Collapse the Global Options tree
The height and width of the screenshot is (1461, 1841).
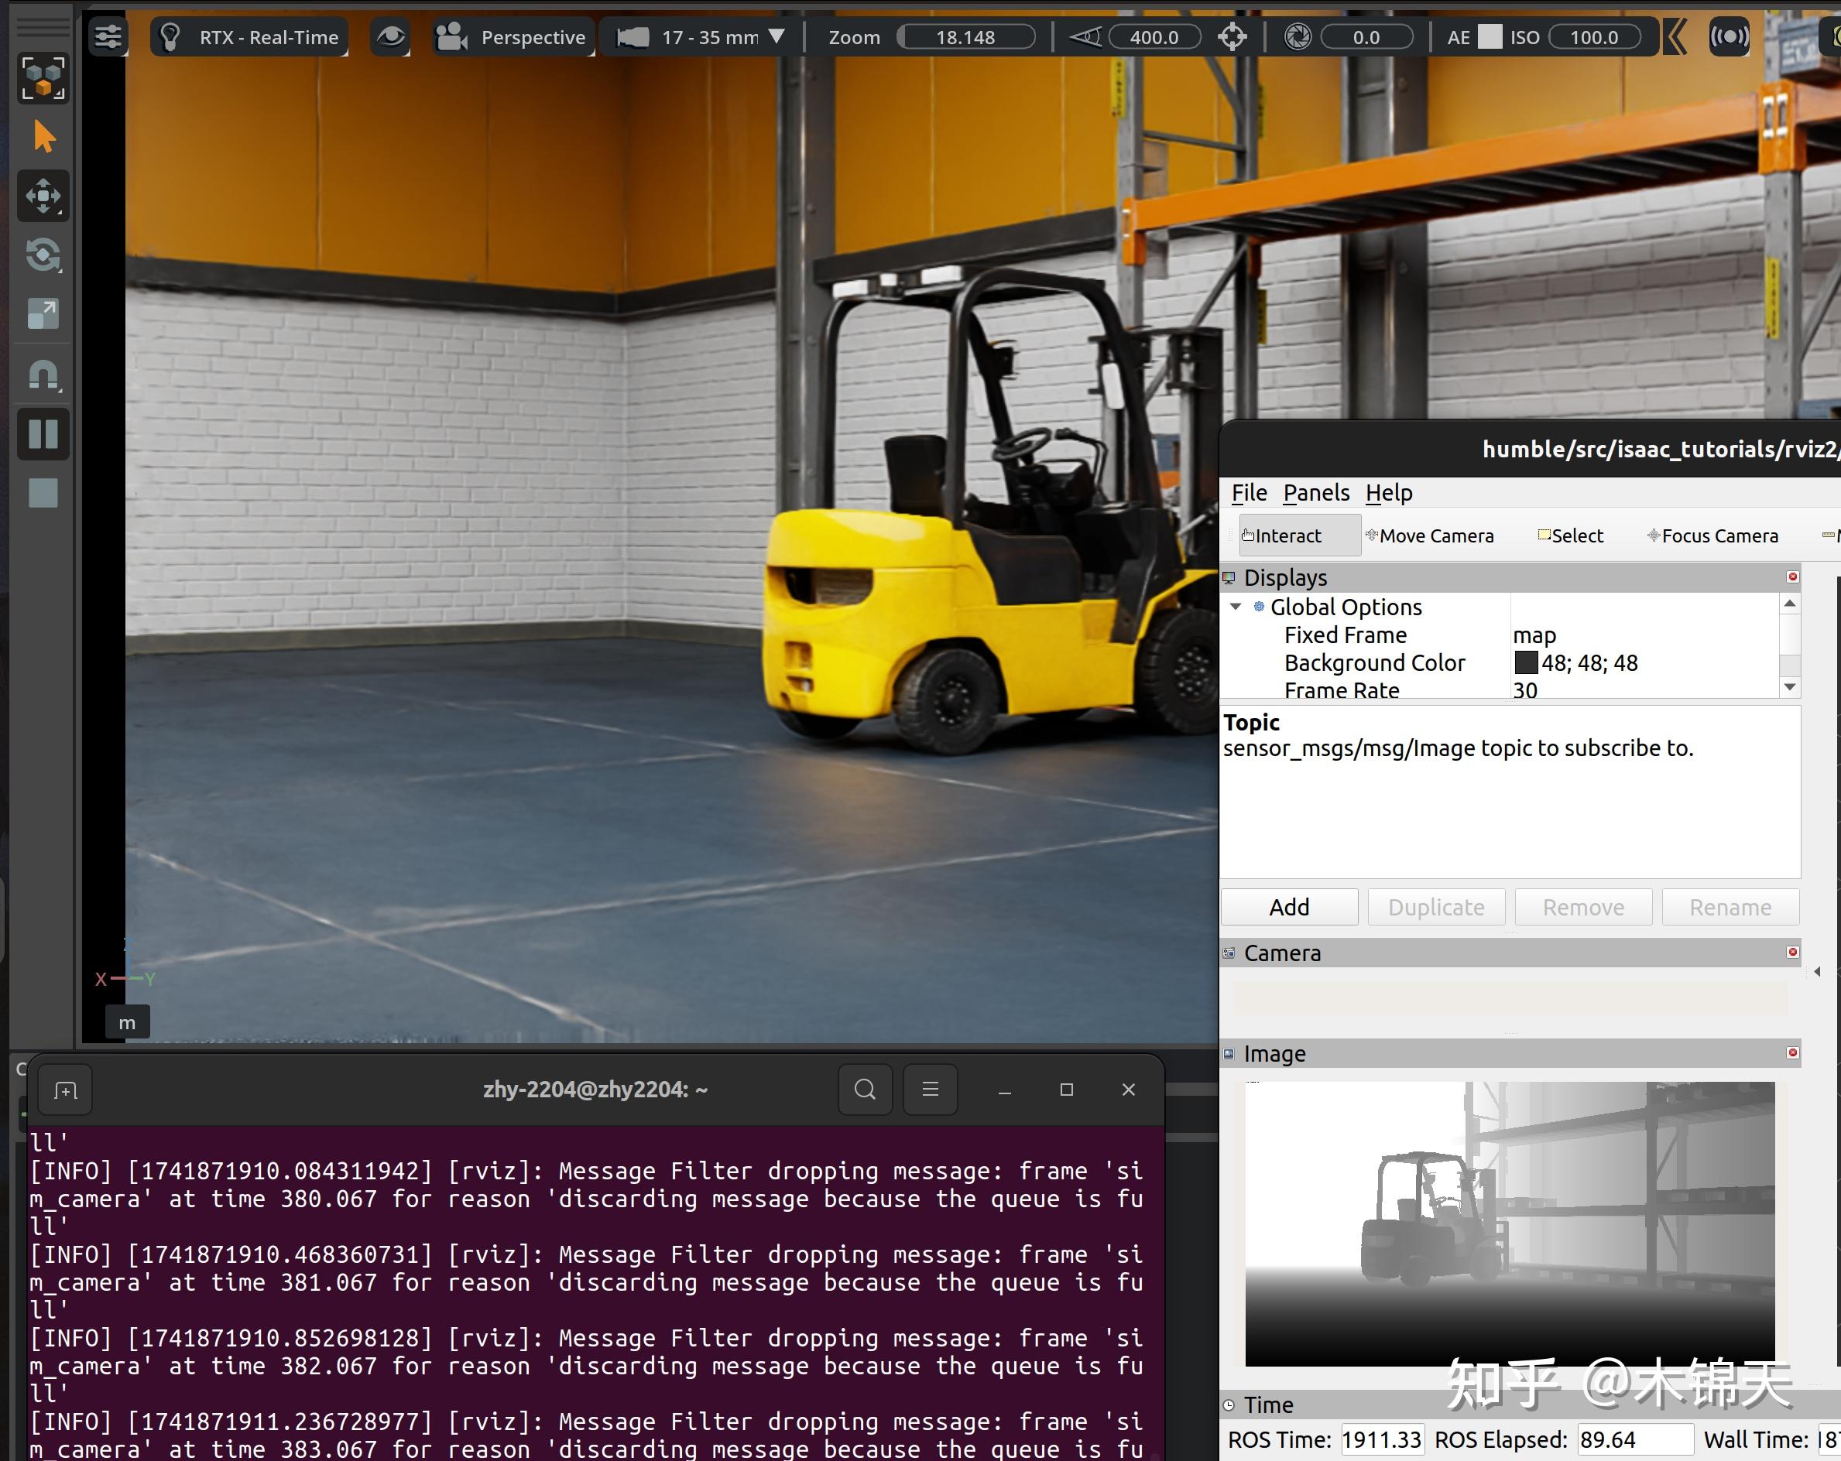point(1236,607)
